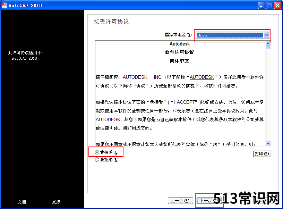Click the license text scroll down arrow
Screen dimensions: 283x209
tap(268, 143)
